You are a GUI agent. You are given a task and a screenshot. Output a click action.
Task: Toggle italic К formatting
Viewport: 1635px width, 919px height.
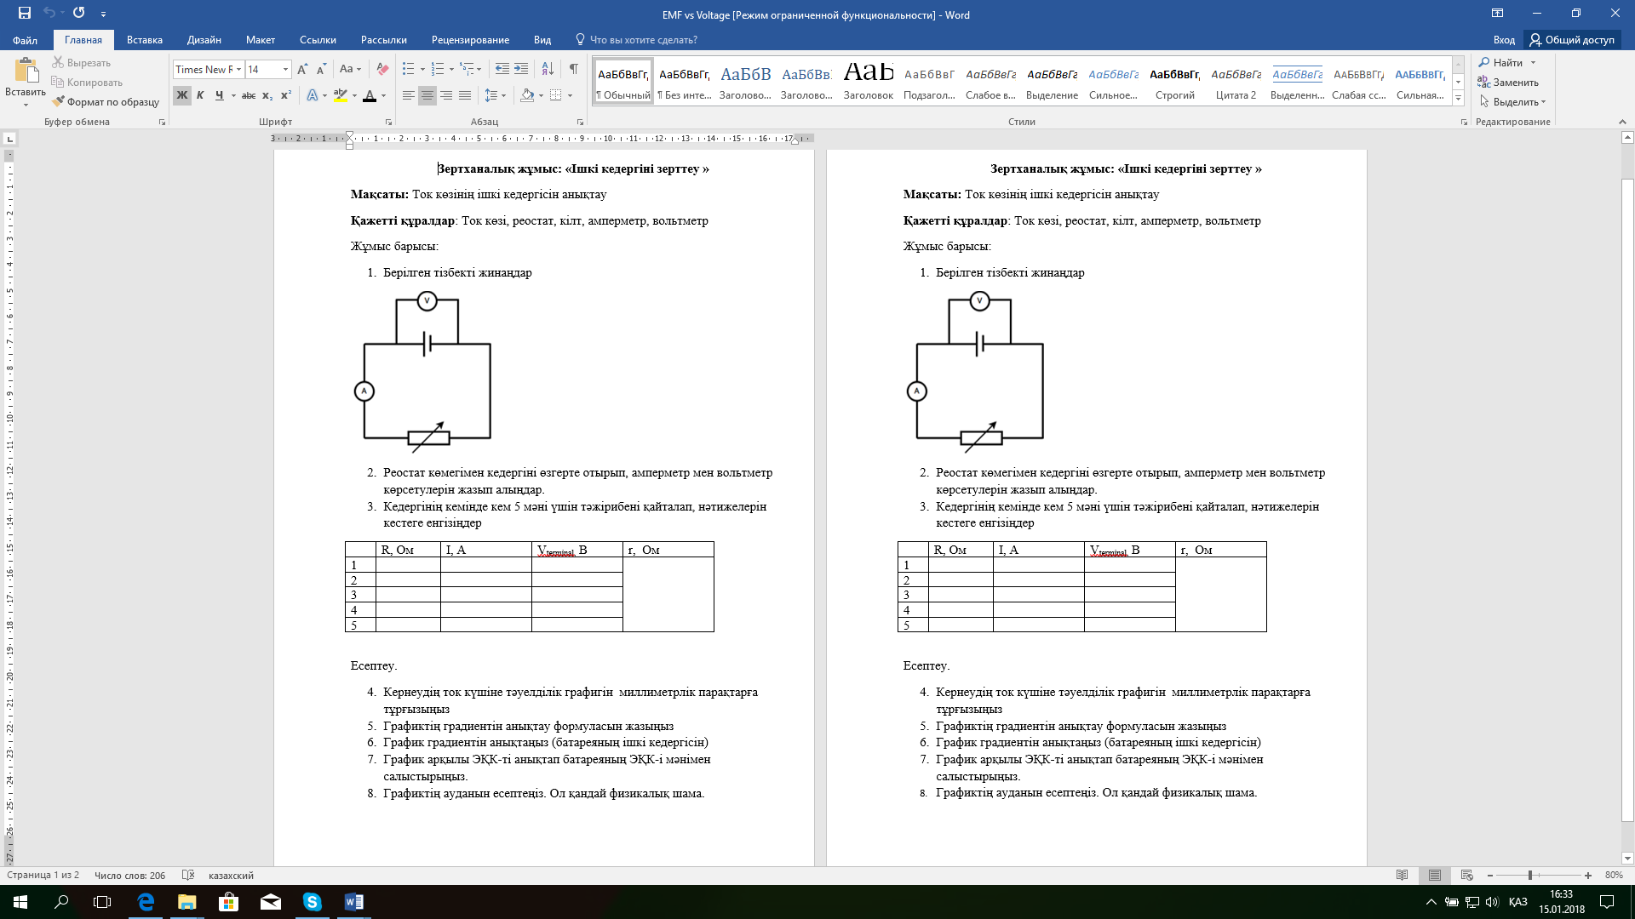[x=200, y=95]
